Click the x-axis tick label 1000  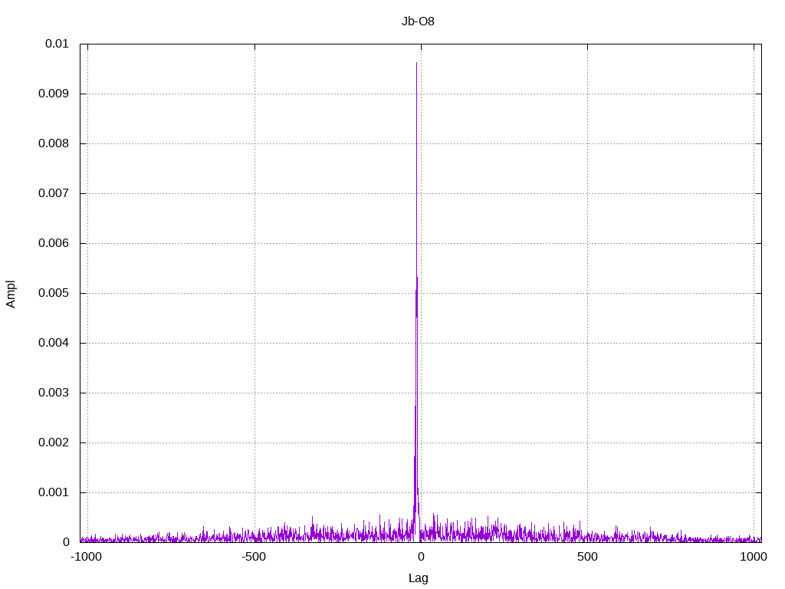click(x=754, y=557)
